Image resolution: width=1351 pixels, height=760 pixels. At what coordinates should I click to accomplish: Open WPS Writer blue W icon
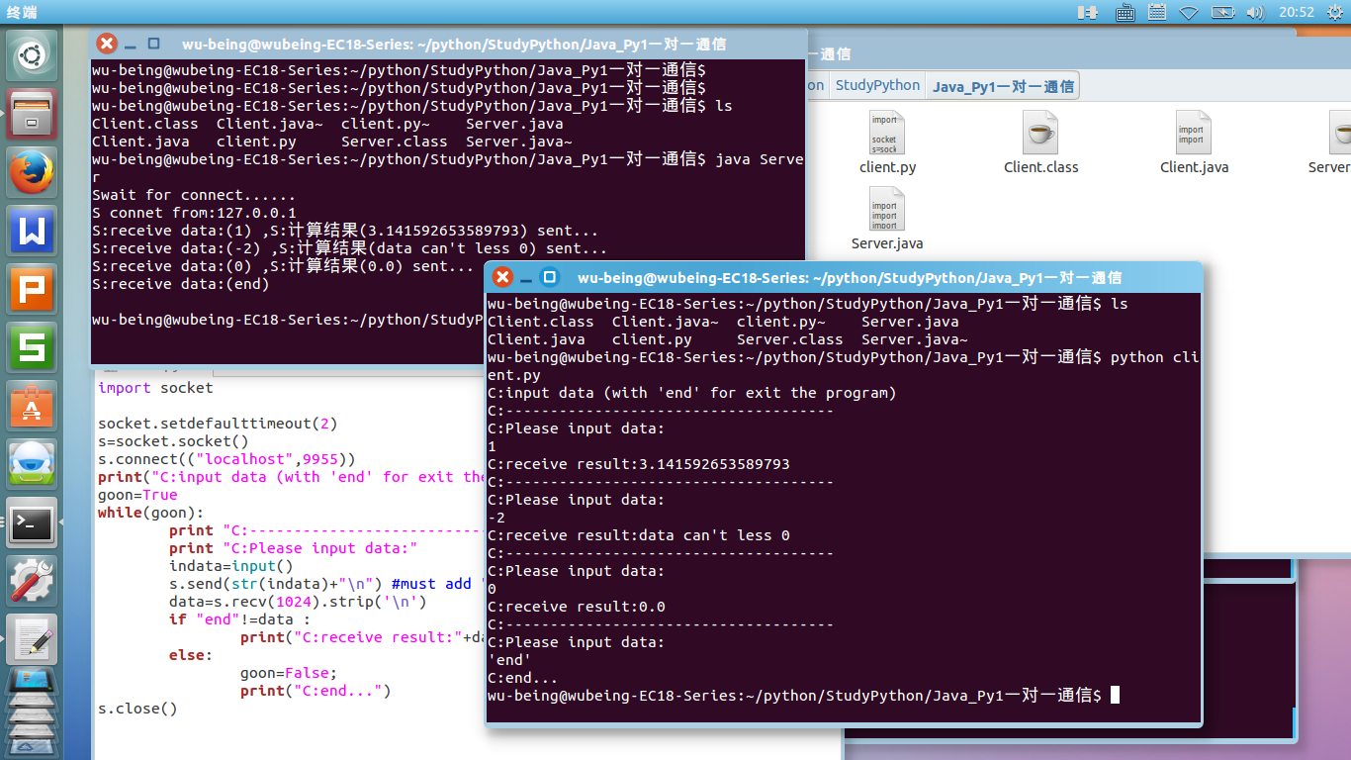[x=32, y=232]
